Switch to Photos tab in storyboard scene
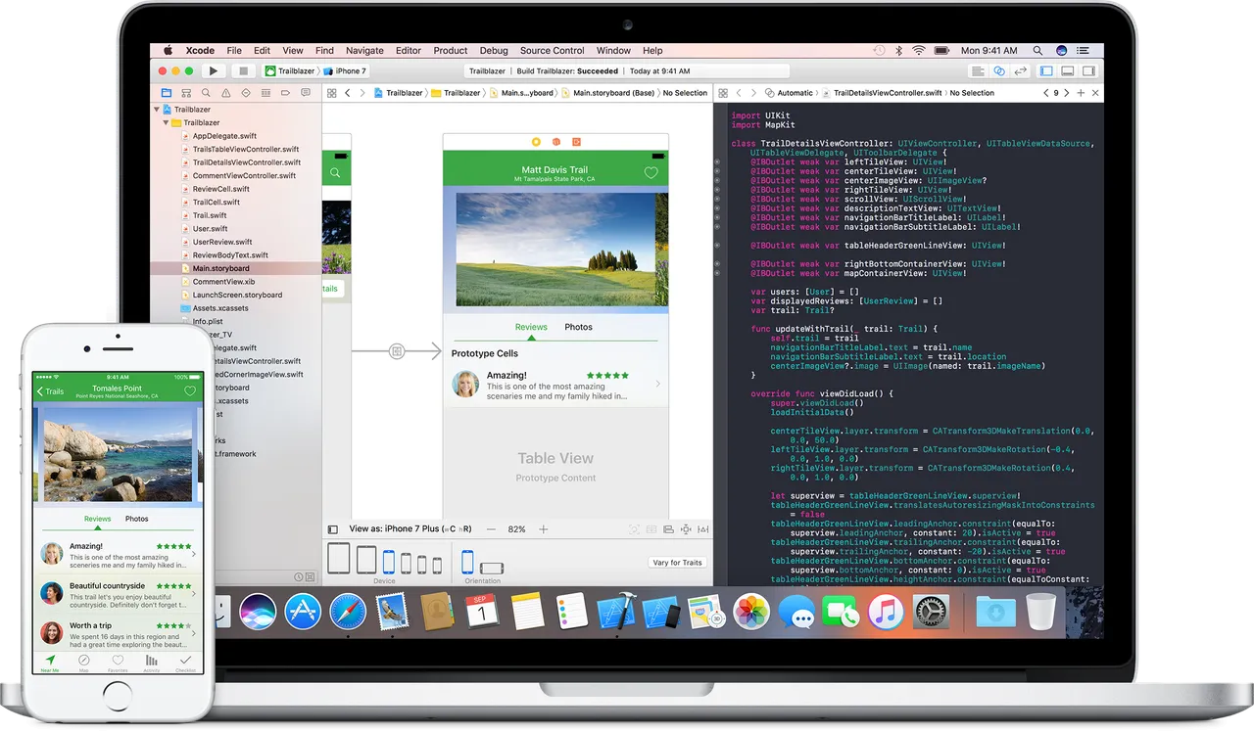 tap(578, 327)
